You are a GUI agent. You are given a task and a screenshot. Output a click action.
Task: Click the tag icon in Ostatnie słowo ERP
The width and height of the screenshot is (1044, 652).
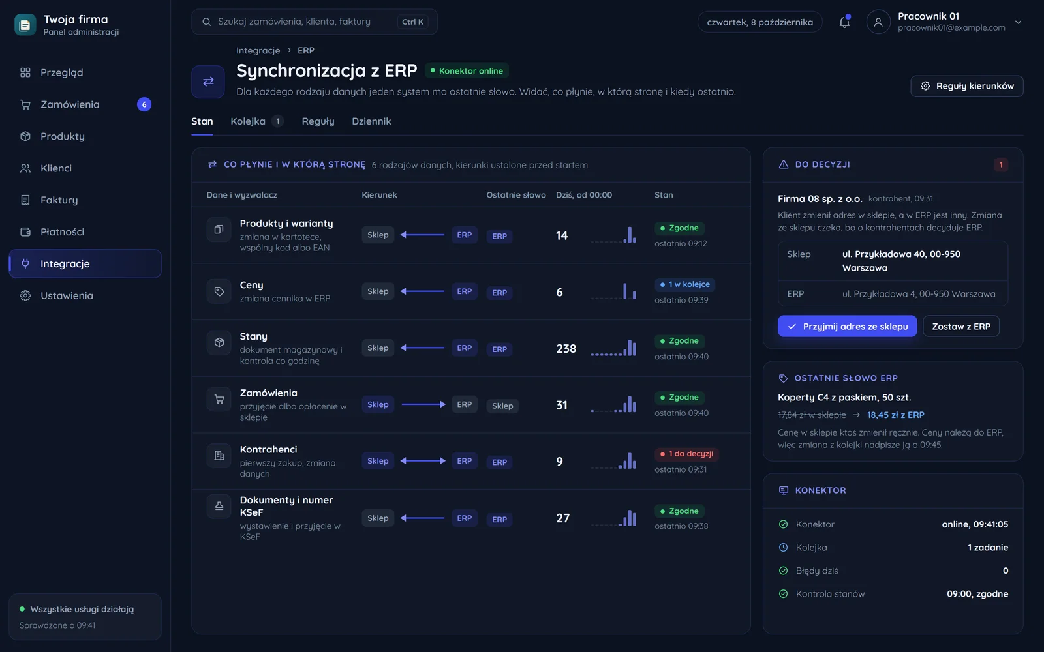(784, 378)
